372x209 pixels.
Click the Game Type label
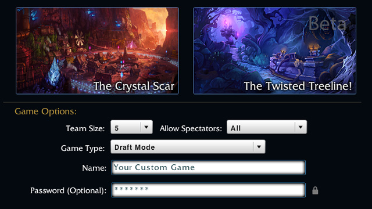click(x=83, y=148)
